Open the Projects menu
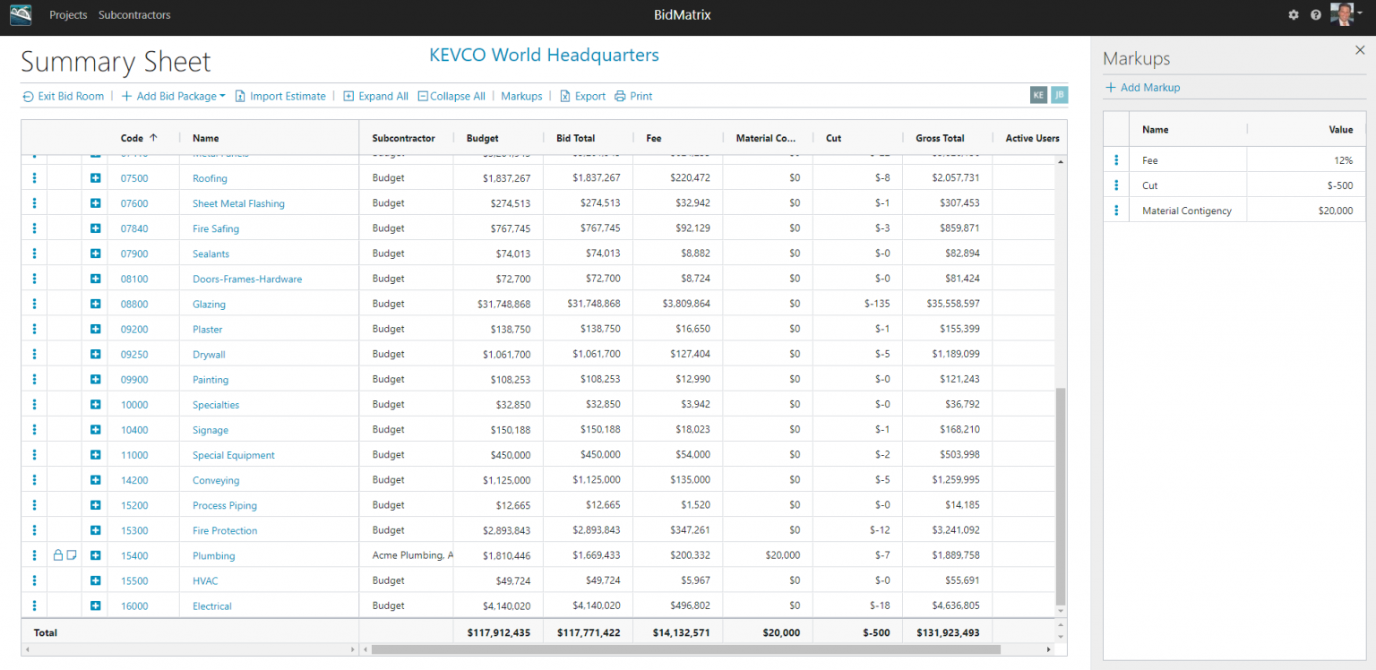This screenshot has width=1376, height=670. click(68, 15)
